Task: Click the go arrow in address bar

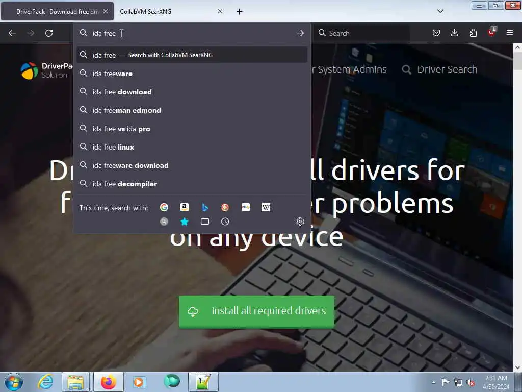Action: pos(300,33)
